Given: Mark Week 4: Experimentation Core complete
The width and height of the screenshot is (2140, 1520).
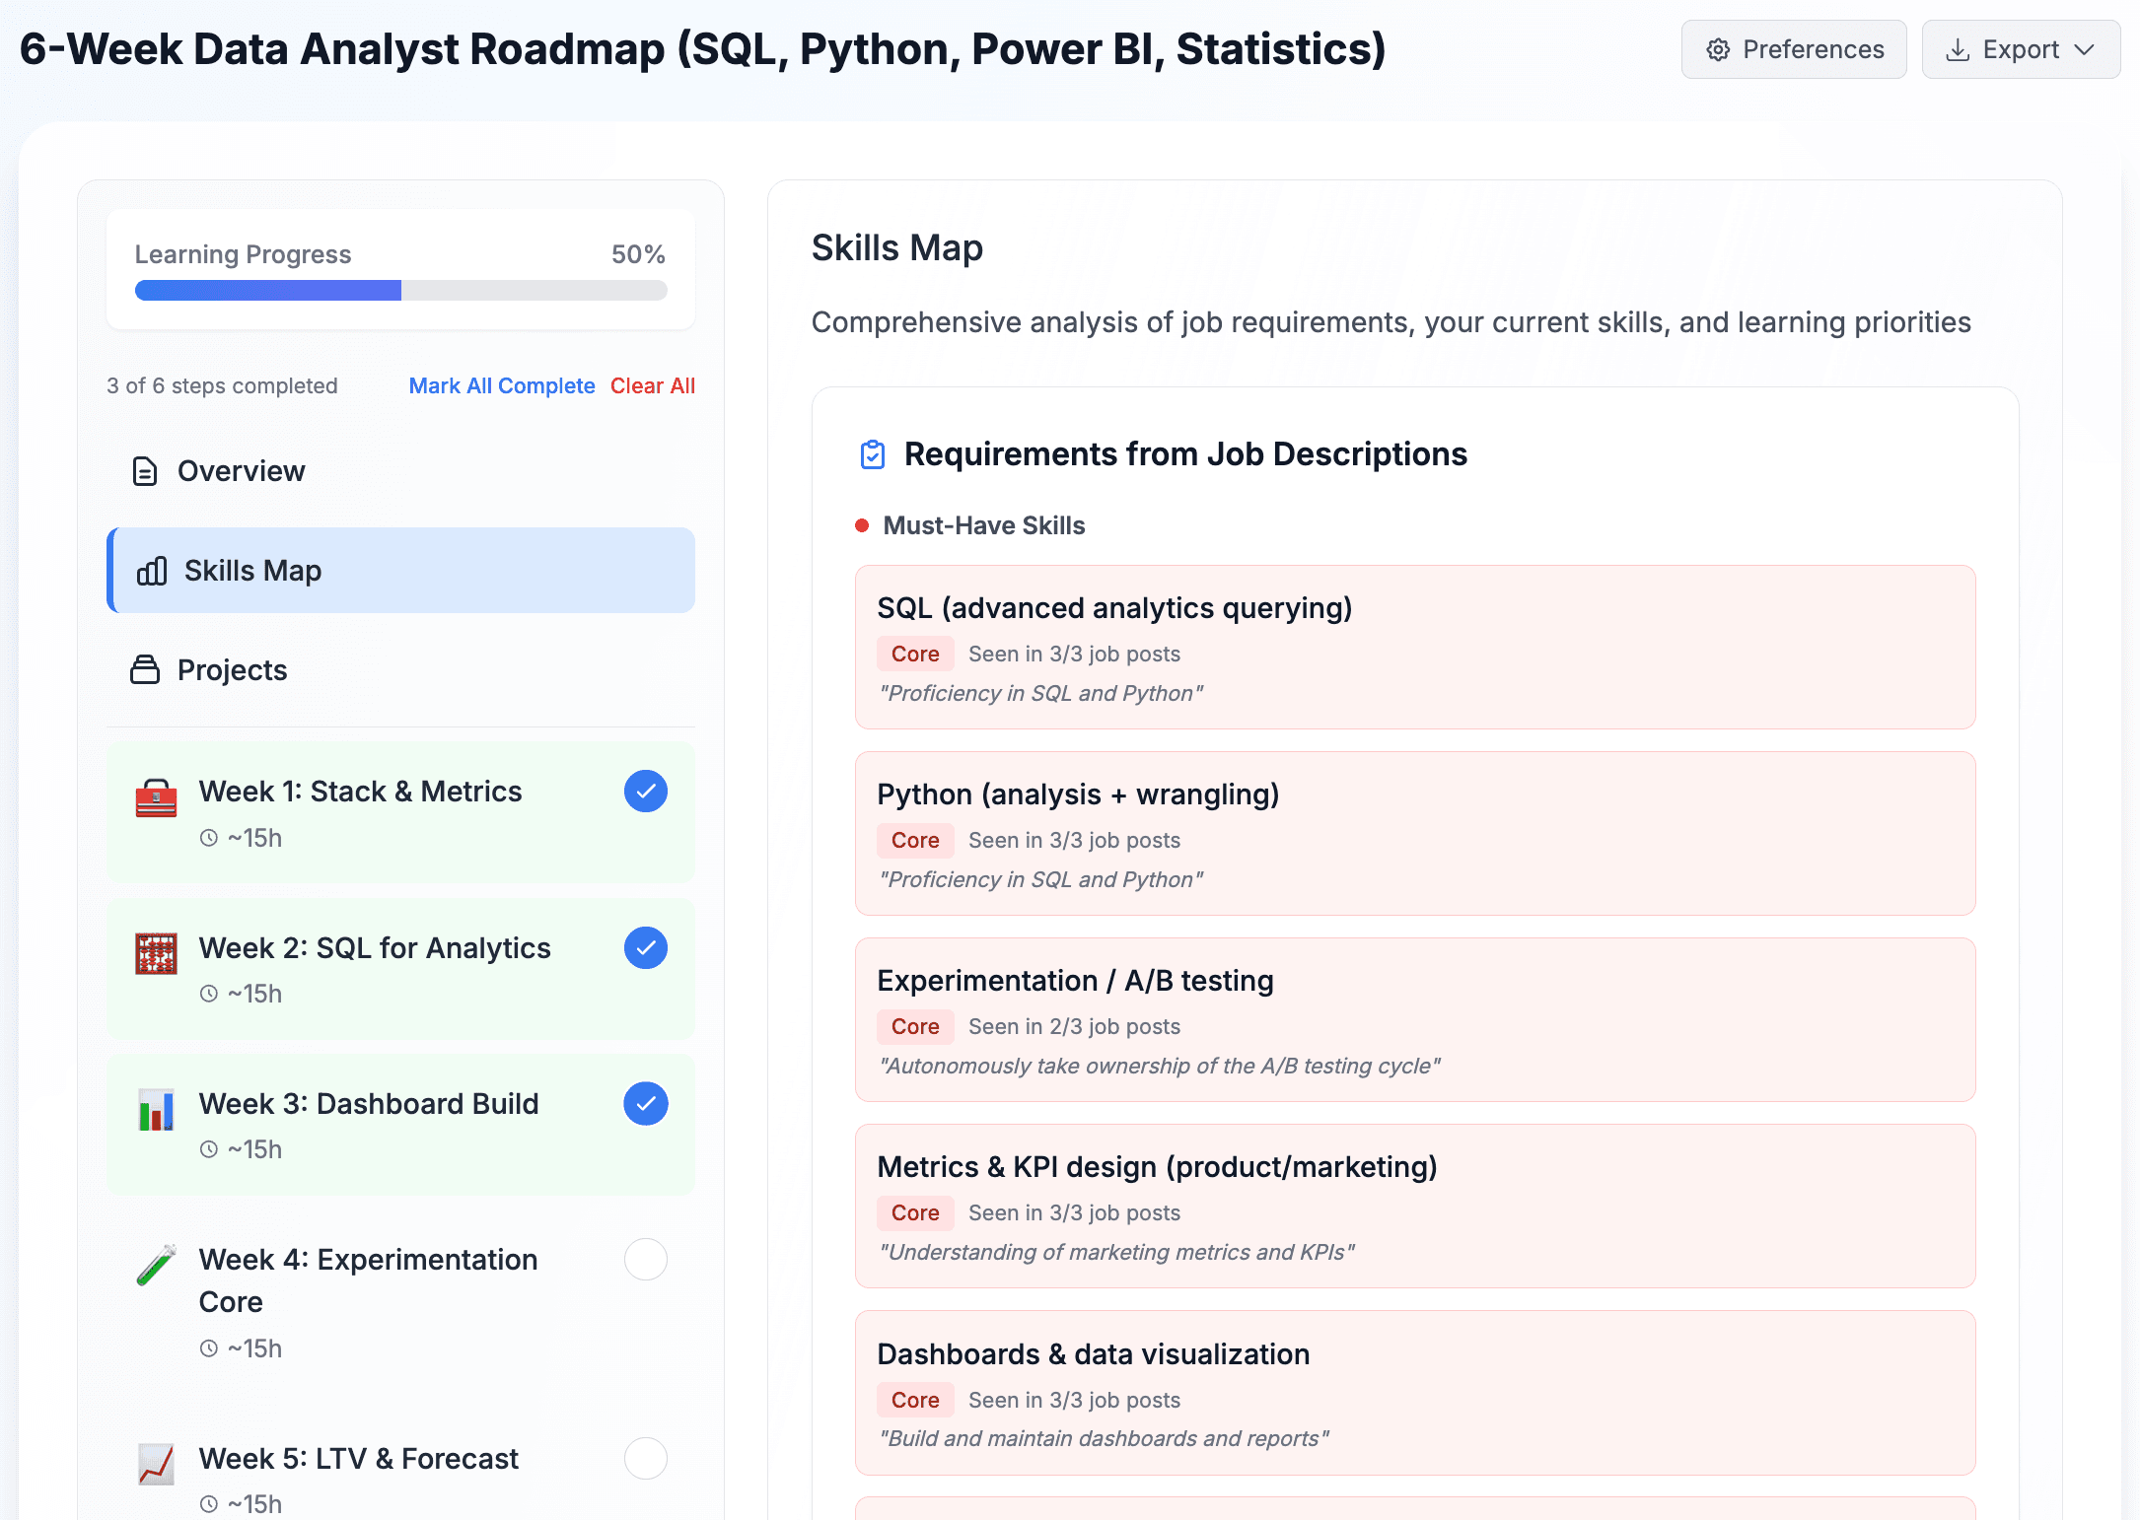Looking at the screenshot, I should (645, 1260).
